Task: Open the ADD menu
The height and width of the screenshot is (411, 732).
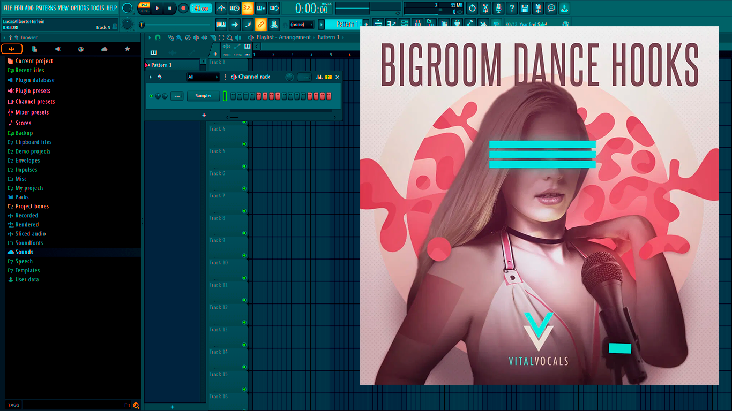Action: [x=29, y=8]
